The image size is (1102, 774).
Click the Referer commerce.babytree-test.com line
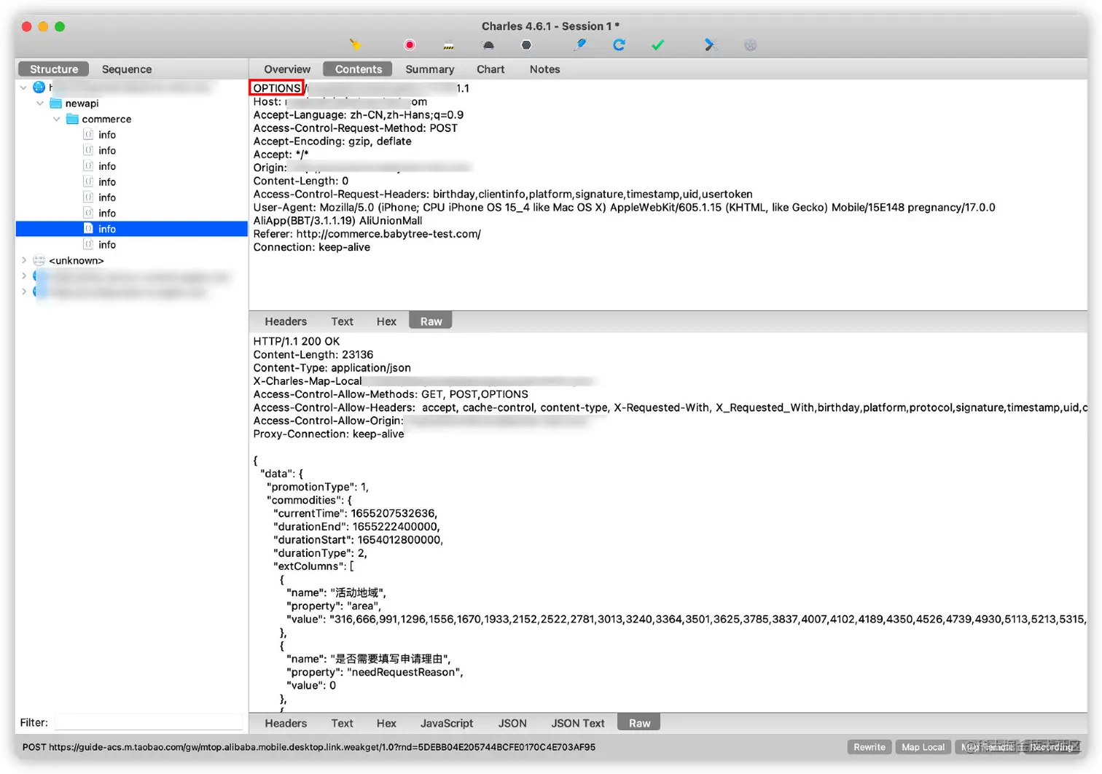coord(367,234)
